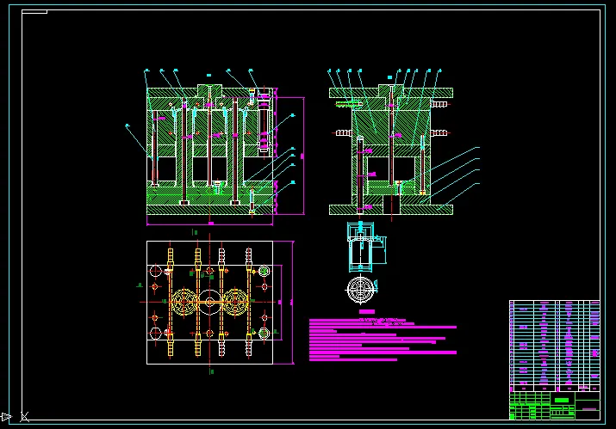Select the cyan part detail elevation view
616x429 pixels.
(x=366, y=247)
